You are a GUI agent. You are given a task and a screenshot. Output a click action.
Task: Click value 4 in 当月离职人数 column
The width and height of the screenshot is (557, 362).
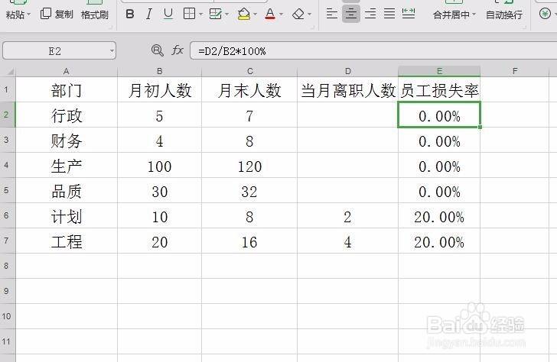(x=348, y=241)
